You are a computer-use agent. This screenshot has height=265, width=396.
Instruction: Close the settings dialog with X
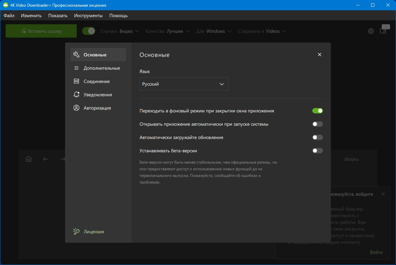click(x=319, y=55)
